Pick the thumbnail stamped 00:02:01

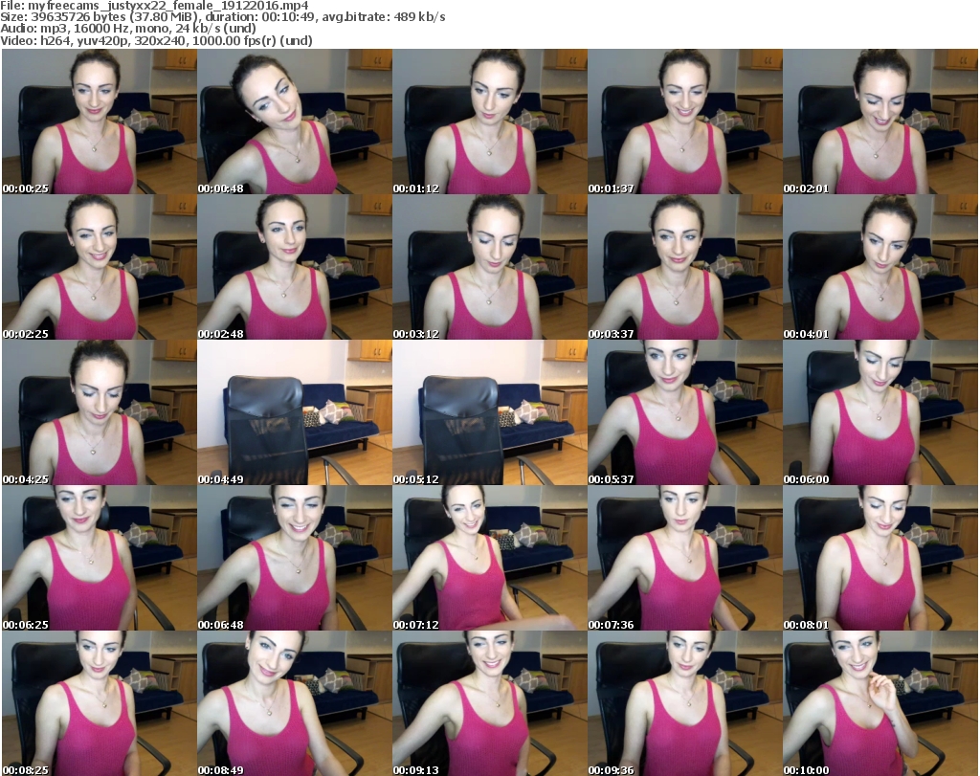pos(880,122)
